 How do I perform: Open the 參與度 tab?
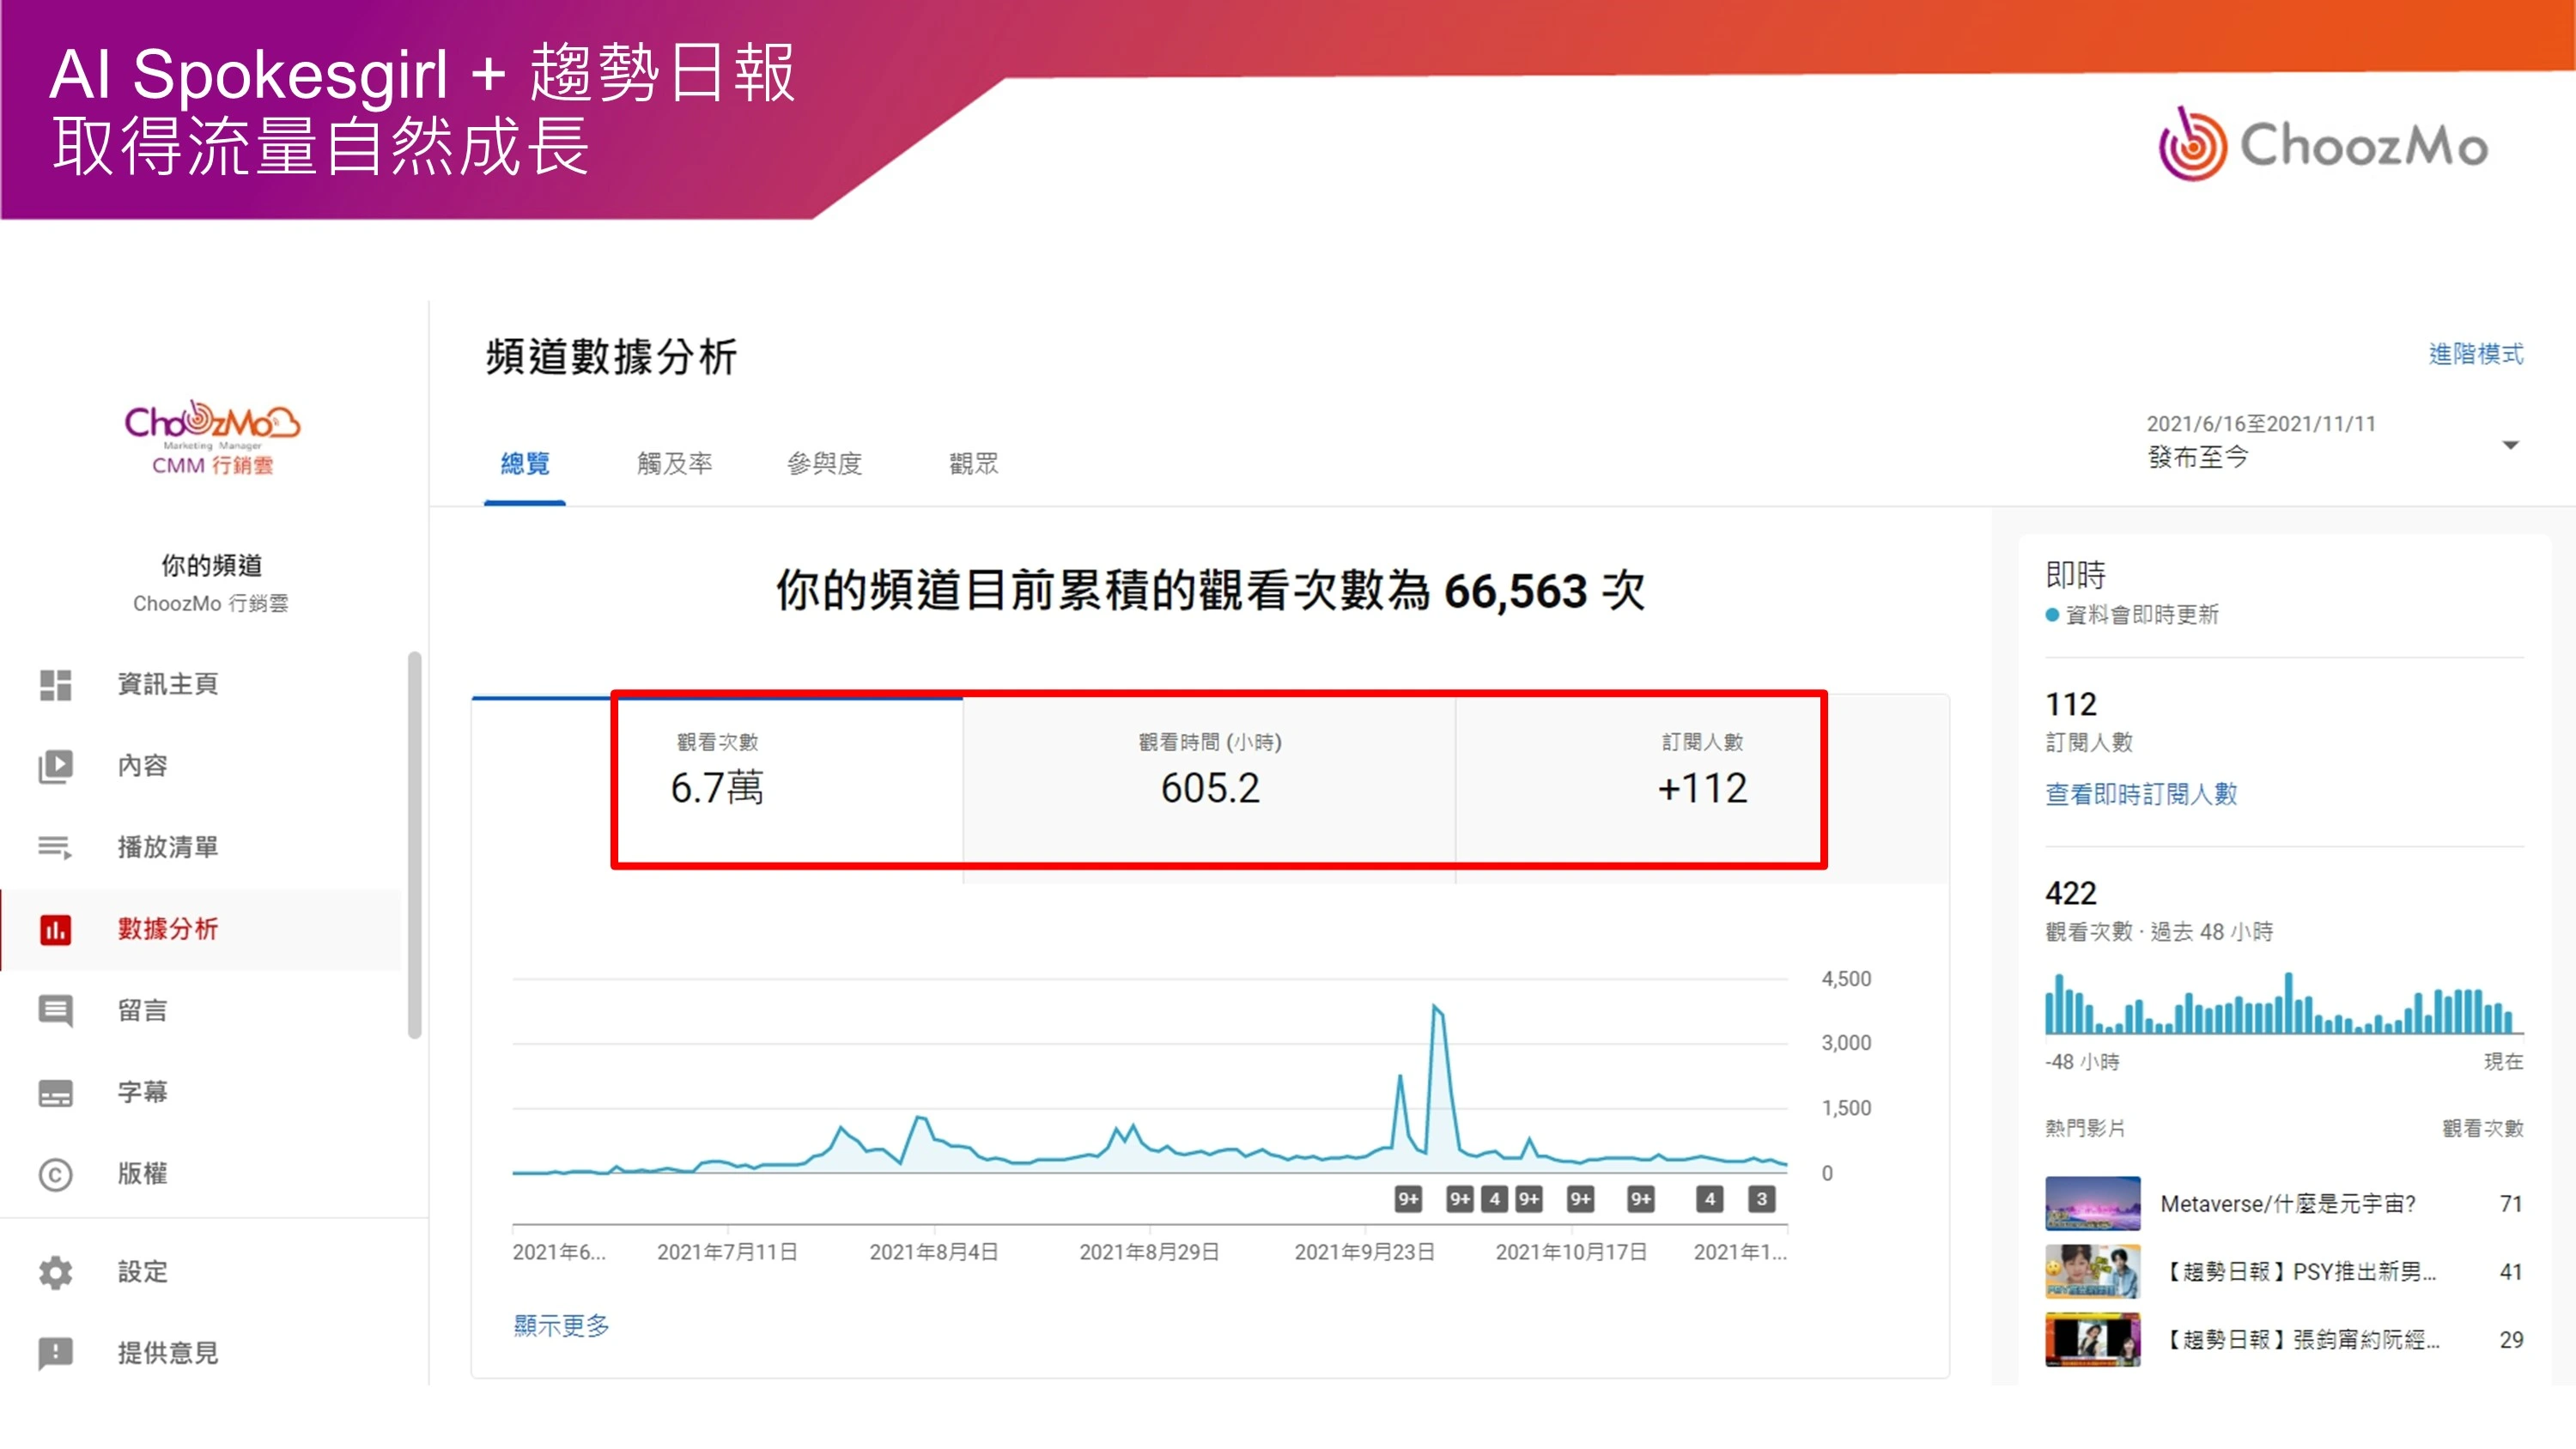(824, 464)
